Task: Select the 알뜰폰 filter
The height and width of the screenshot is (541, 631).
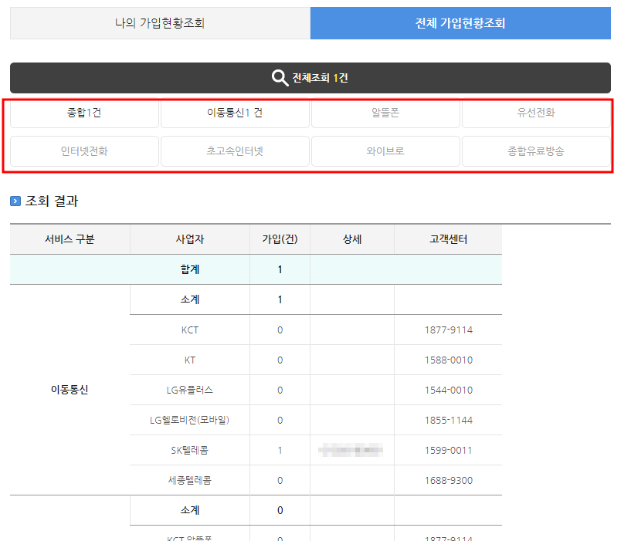Action: [x=385, y=113]
